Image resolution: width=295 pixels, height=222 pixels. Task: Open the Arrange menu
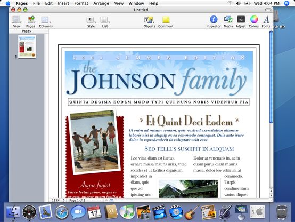(101, 3)
